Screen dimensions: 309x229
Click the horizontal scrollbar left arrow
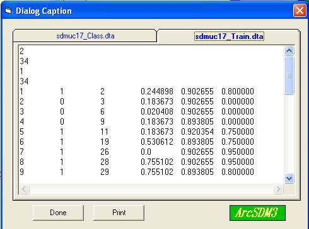tap(24, 189)
